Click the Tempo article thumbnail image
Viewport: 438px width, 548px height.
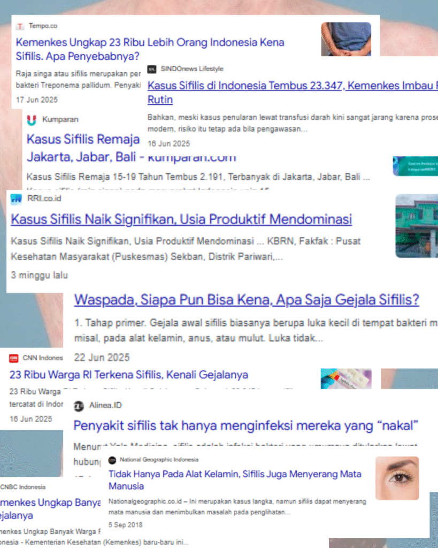coord(346,39)
